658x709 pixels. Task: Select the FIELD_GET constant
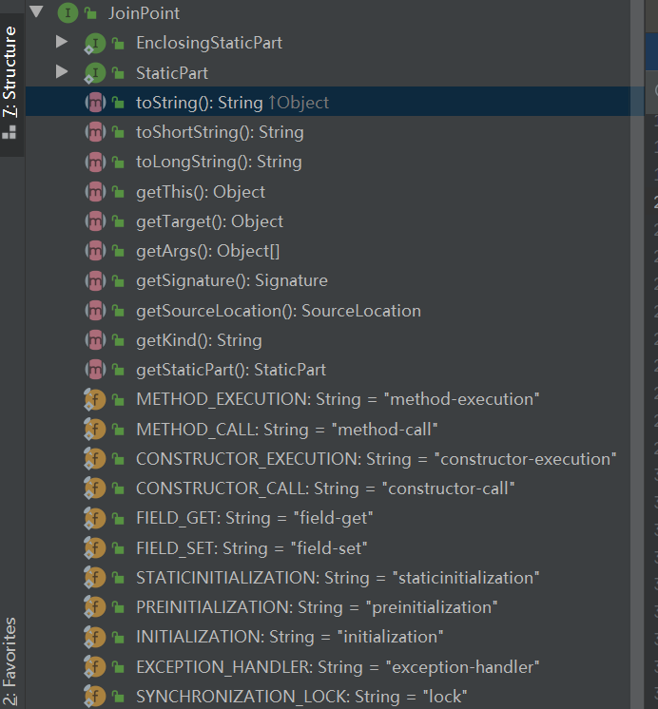(254, 518)
